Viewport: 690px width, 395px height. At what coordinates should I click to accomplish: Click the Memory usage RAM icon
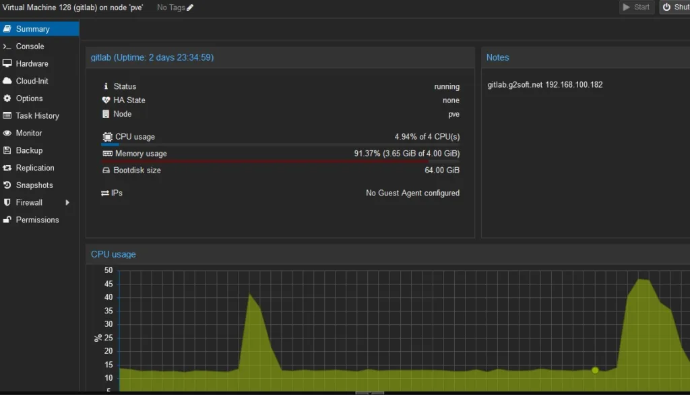(107, 153)
